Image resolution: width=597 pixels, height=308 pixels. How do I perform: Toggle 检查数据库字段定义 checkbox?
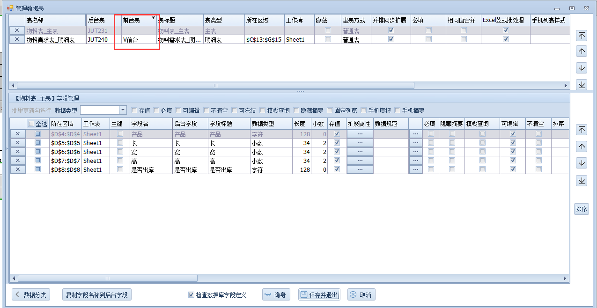pos(191,295)
